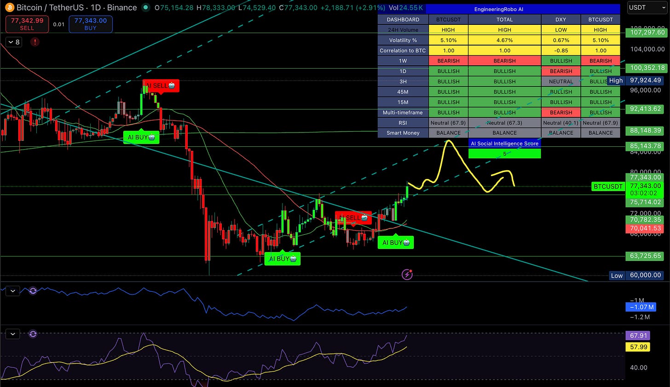This screenshot has width=670, height=387.
Task: Click the Low 60,000.00 price label
Action: 636,275
